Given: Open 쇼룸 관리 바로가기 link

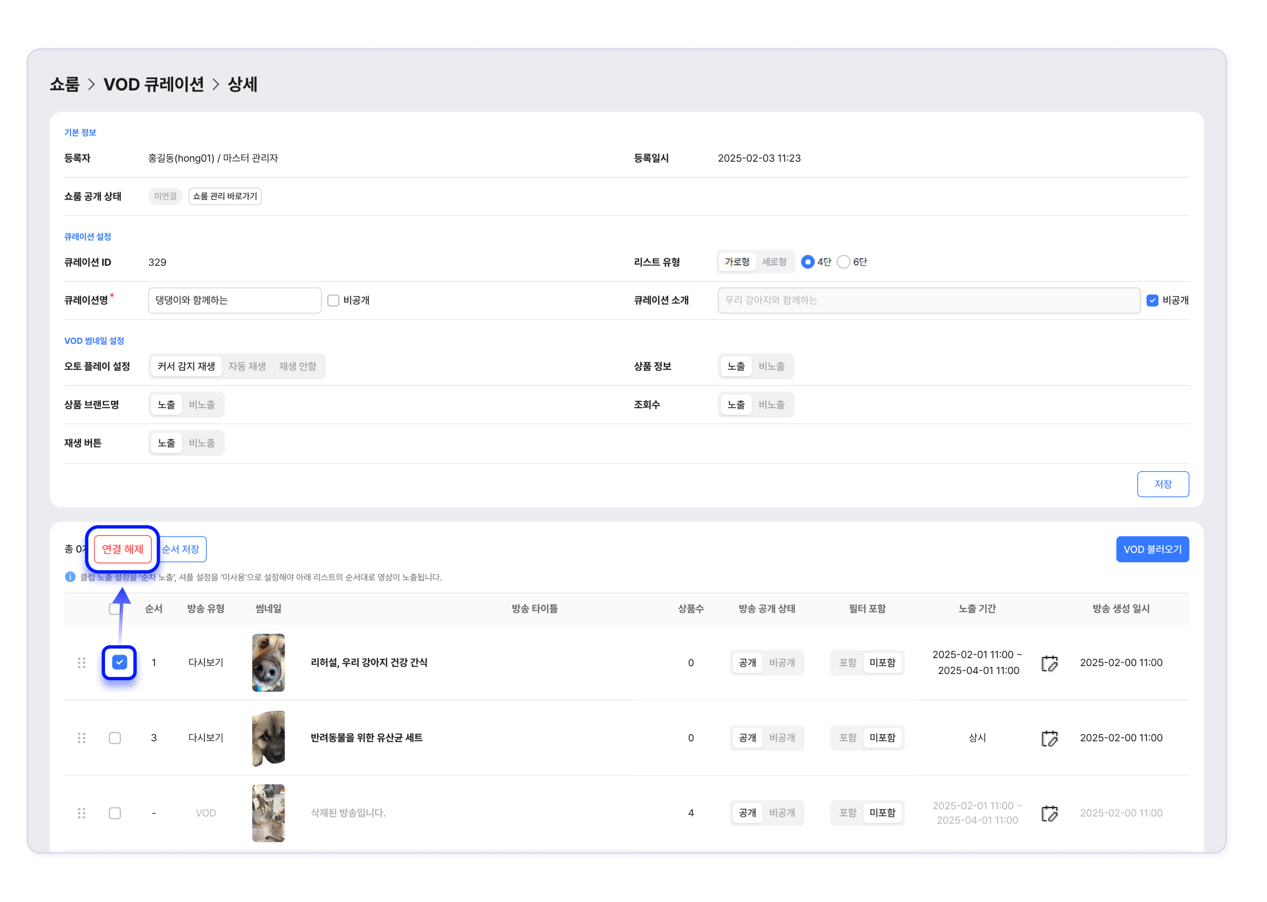Looking at the screenshot, I should [225, 196].
